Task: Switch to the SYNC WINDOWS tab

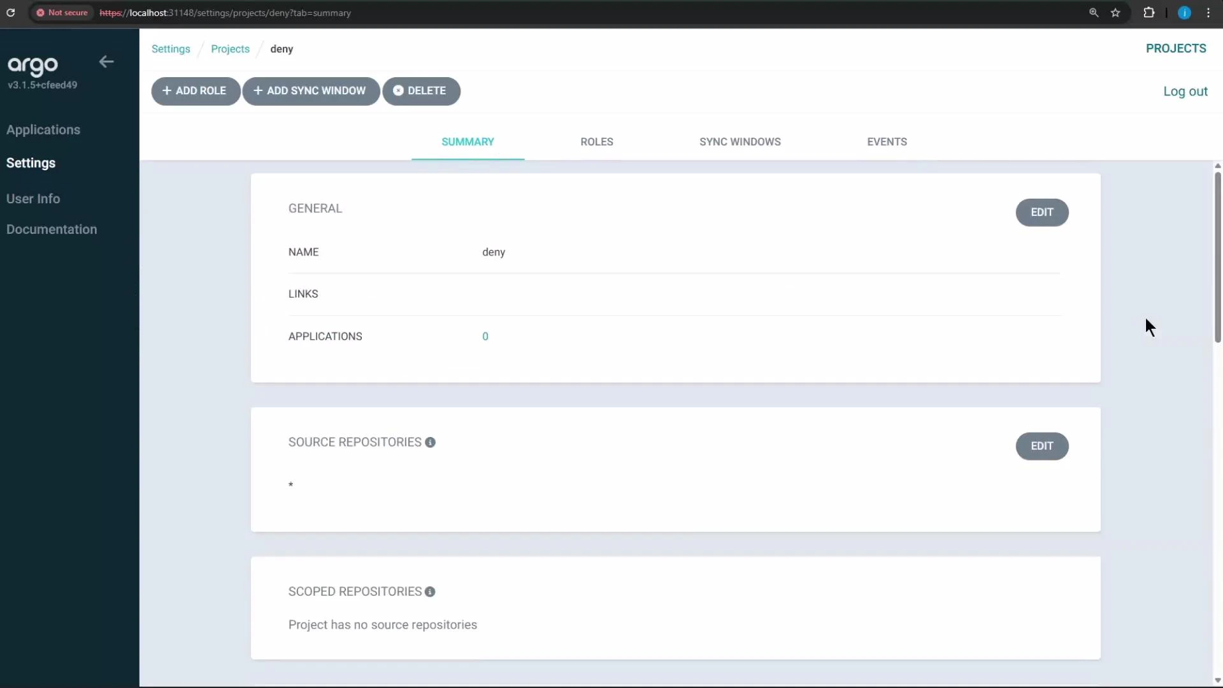Action: pos(740,141)
